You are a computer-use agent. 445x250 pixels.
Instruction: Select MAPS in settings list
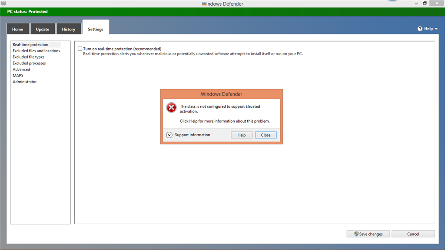click(x=18, y=76)
